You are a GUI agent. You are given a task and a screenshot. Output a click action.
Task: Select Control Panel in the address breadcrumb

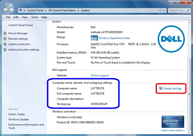pos(35,11)
